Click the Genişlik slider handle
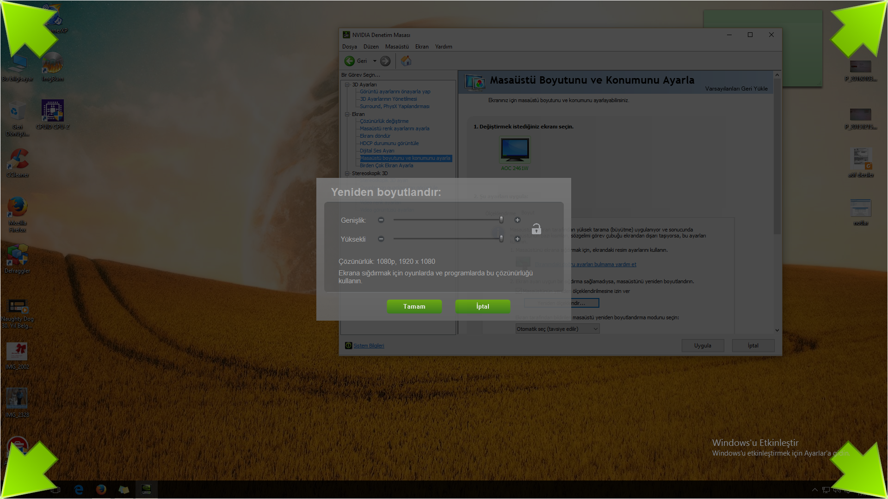 coord(501,220)
